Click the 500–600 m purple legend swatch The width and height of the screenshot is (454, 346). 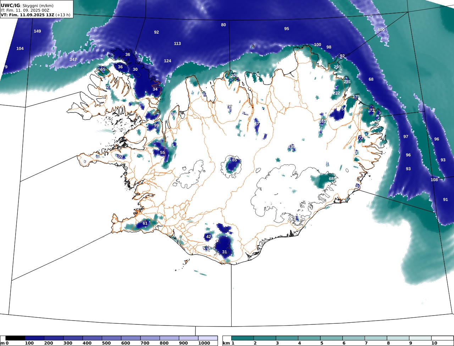tap(111, 338)
